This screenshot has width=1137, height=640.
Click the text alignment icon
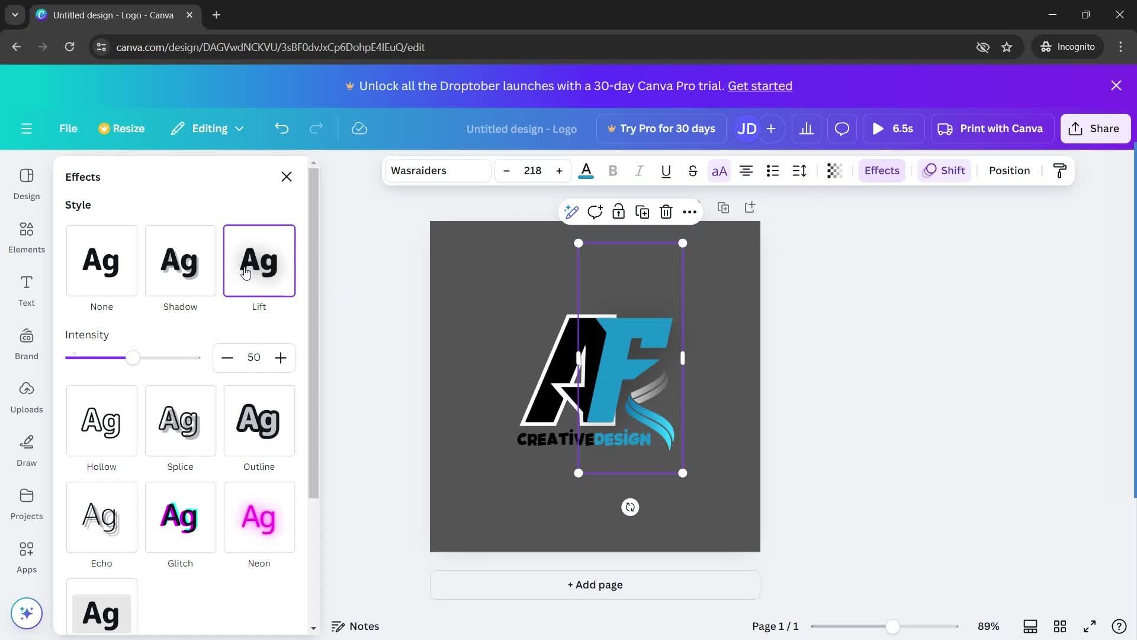[x=746, y=170]
